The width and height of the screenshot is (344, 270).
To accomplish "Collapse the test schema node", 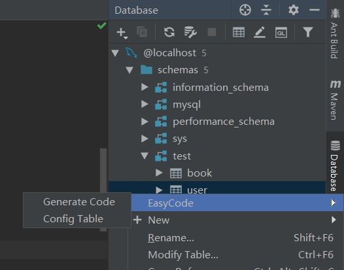I will pyautogui.click(x=145, y=156).
